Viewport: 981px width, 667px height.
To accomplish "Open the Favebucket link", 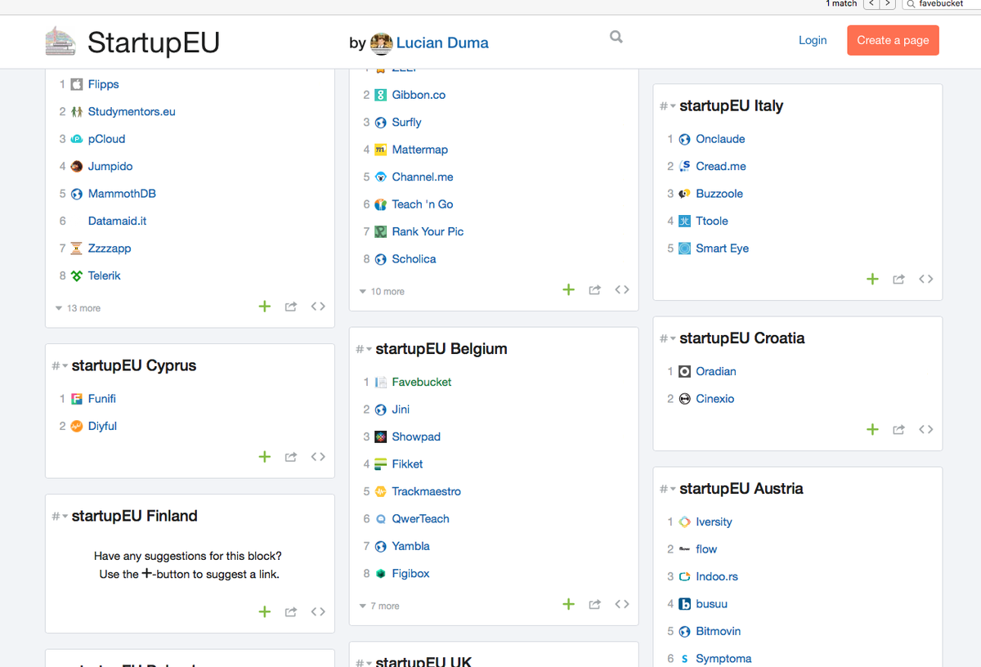I will coord(422,382).
